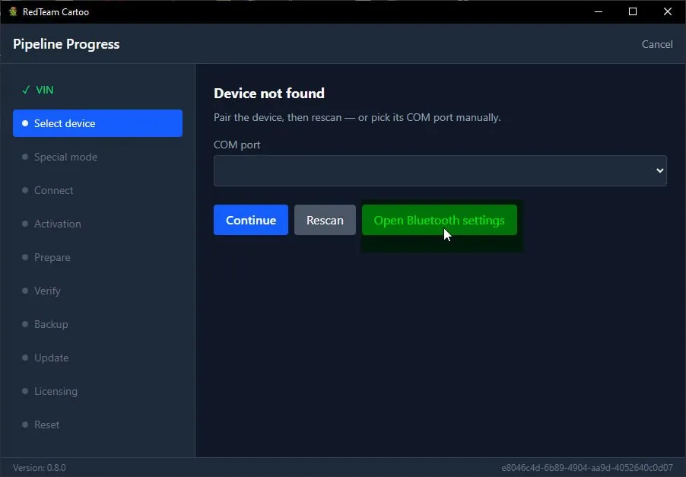Click the Version: 0.8.0 status text
Screen dimensions: 686x477
(40, 468)
